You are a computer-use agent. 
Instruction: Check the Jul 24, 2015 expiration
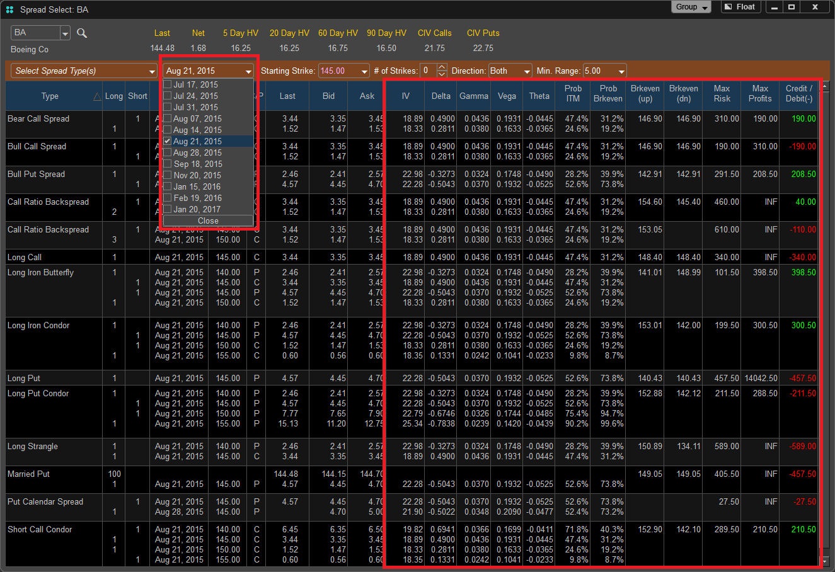tap(168, 96)
